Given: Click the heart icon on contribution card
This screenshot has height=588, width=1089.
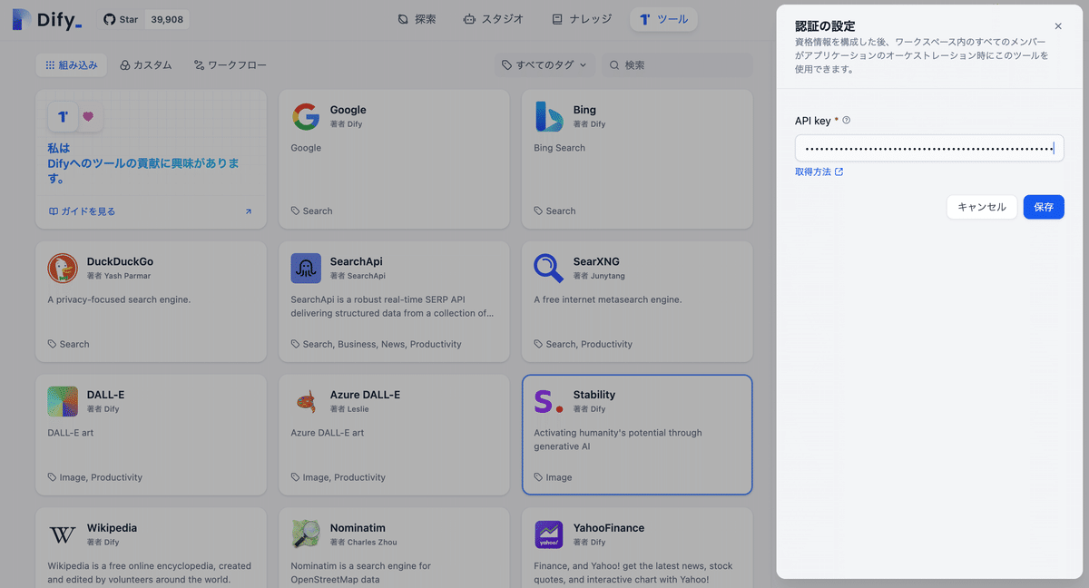Looking at the screenshot, I should click(x=88, y=116).
